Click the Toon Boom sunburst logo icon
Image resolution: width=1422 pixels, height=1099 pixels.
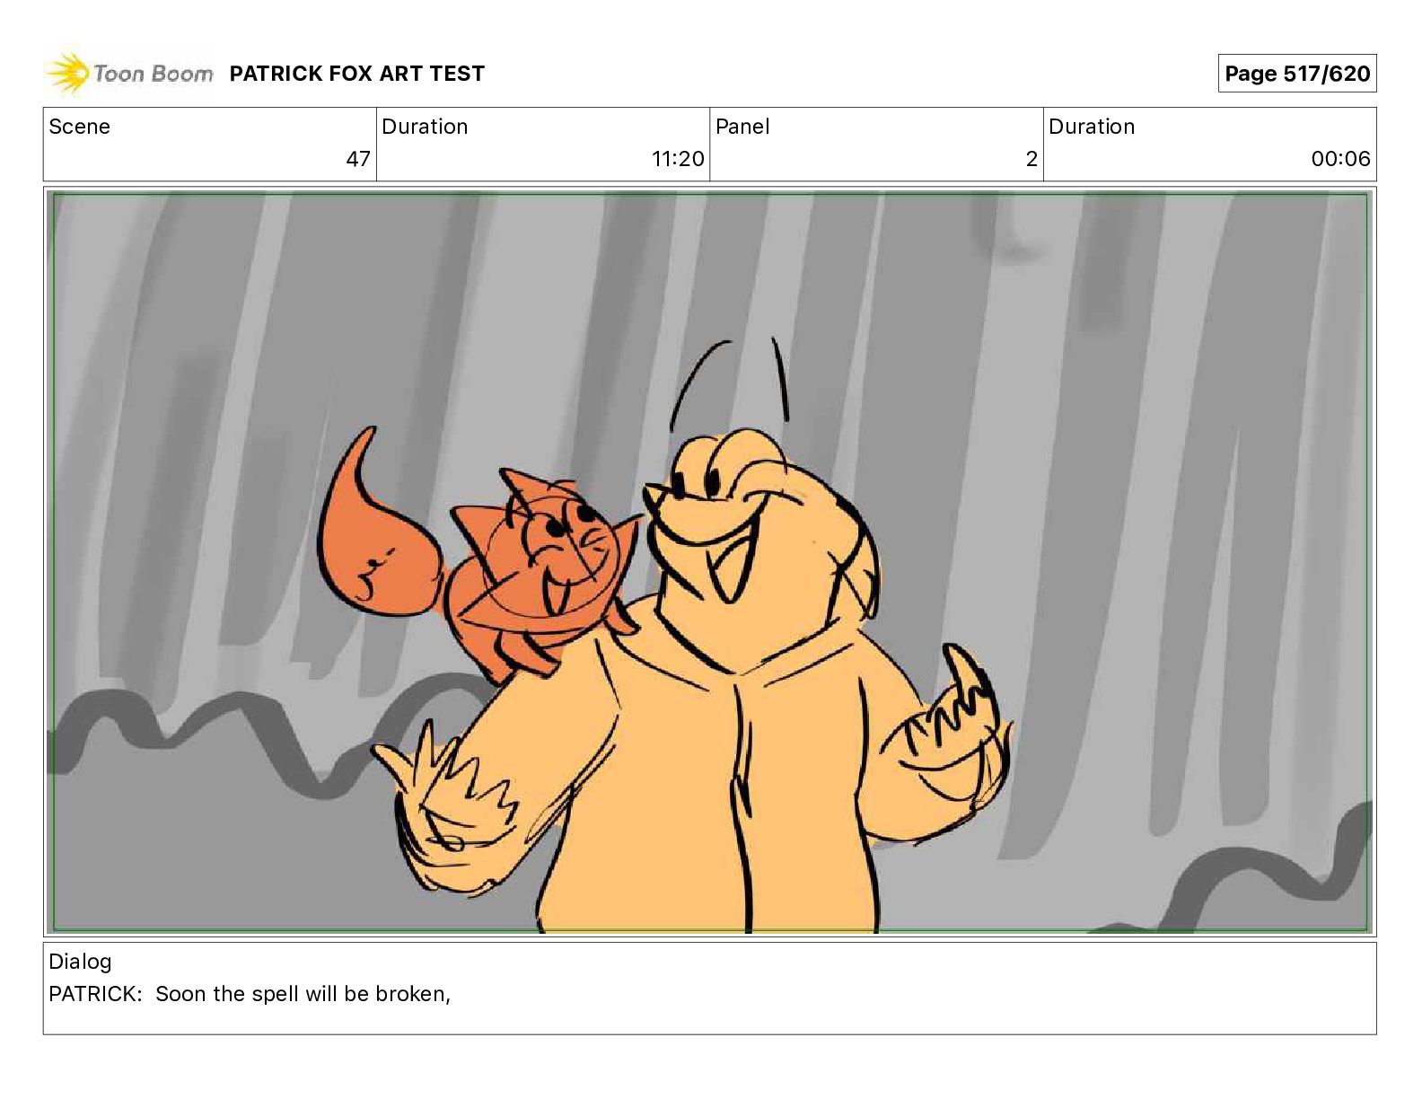(67, 73)
